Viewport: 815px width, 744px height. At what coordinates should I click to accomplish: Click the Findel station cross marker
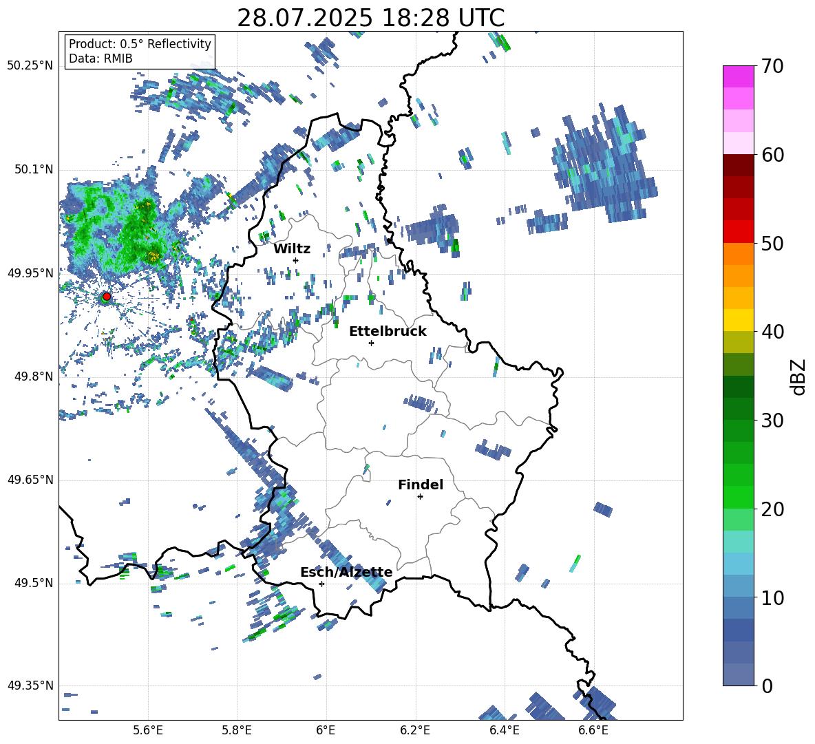coord(420,497)
